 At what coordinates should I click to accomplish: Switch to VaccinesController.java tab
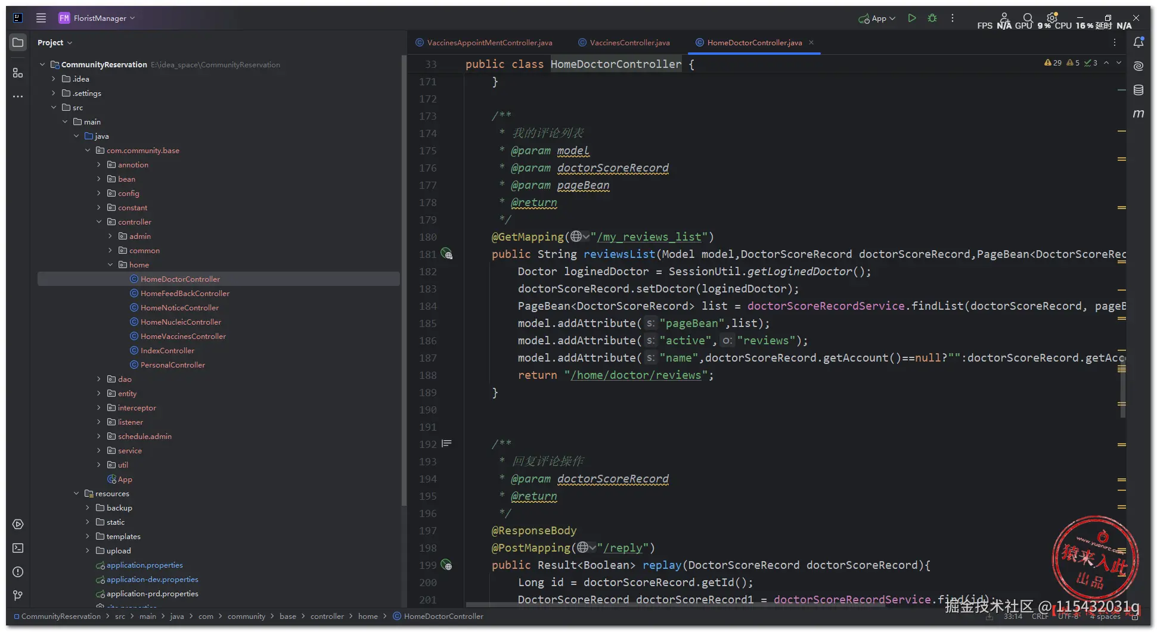[x=624, y=42]
